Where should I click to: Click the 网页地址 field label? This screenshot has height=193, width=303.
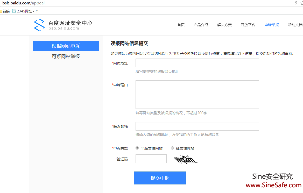[120, 63]
